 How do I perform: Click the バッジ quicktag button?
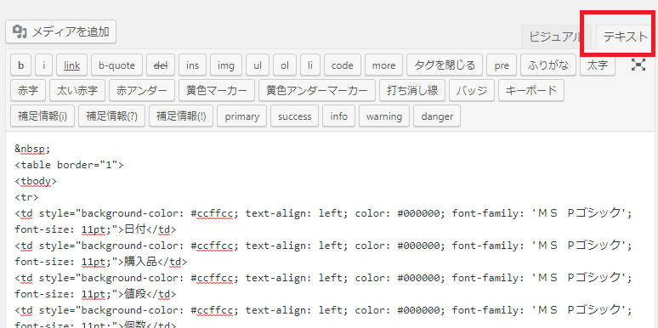pyautogui.click(x=472, y=91)
